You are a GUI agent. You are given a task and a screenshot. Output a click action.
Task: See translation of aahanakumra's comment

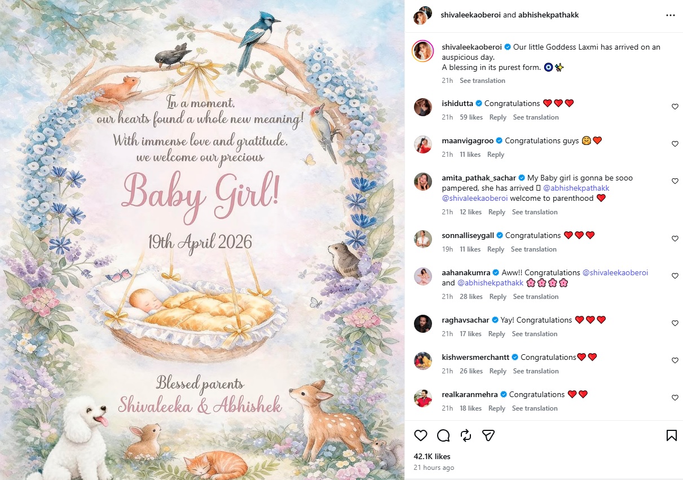pos(536,297)
